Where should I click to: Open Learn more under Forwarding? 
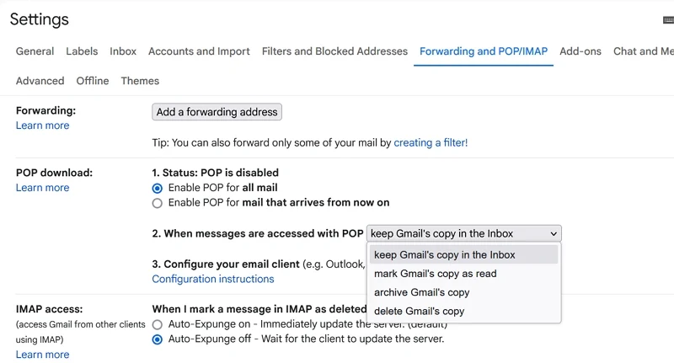(42, 125)
